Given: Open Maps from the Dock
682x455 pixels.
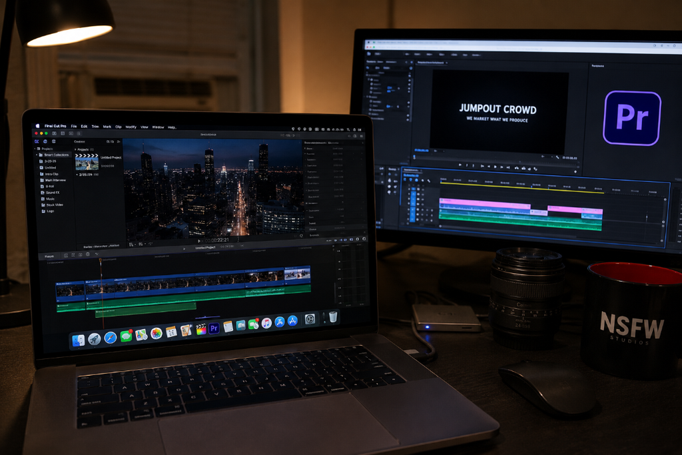Looking at the screenshot, I should (x=141, y=334).
